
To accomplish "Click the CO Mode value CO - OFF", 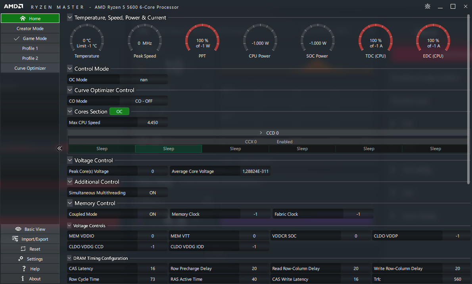I will click(144, 101).
